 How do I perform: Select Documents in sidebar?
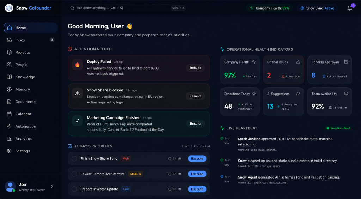pos(31,102)
